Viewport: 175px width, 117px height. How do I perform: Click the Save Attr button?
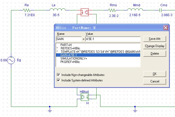[155, 39]
